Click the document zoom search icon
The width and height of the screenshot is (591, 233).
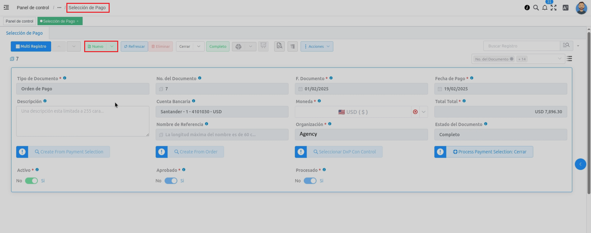tap(279, 46)
